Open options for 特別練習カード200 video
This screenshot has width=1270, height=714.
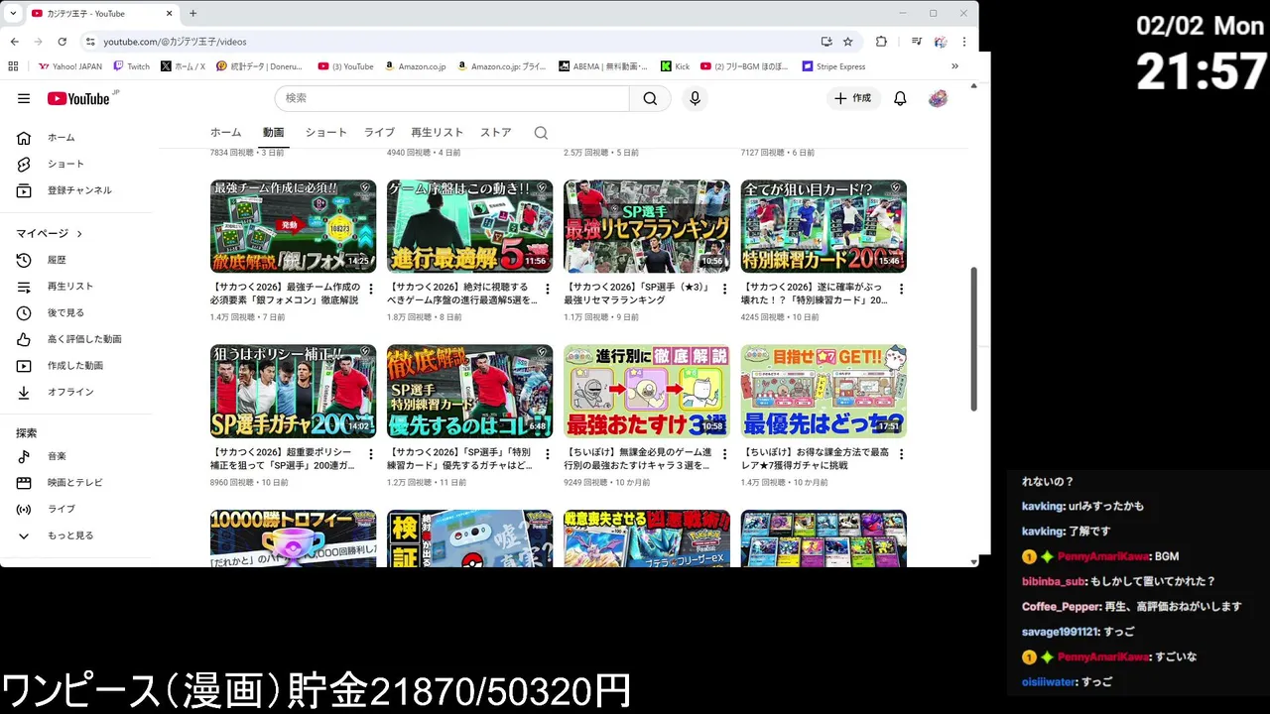click(901, 289)
